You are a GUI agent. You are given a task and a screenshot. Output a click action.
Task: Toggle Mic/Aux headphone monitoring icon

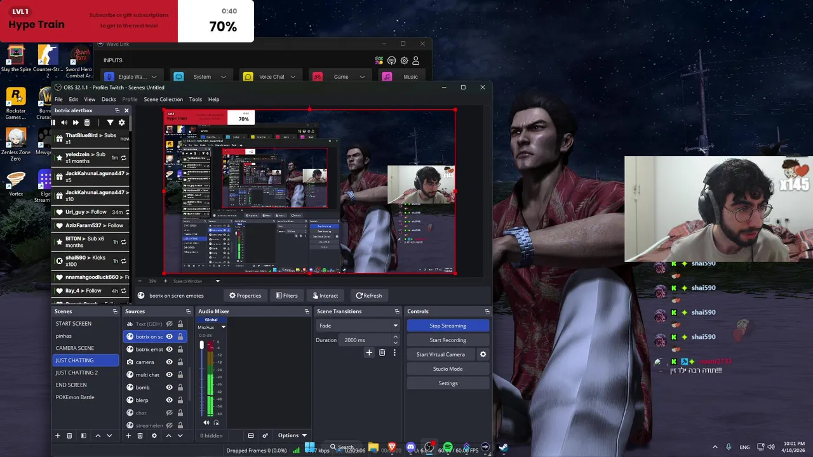tap(216, 422)
